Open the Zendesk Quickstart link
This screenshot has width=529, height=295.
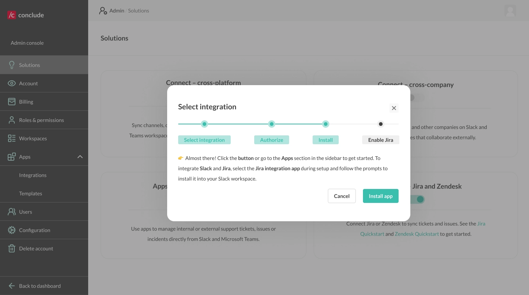[417, 234]
